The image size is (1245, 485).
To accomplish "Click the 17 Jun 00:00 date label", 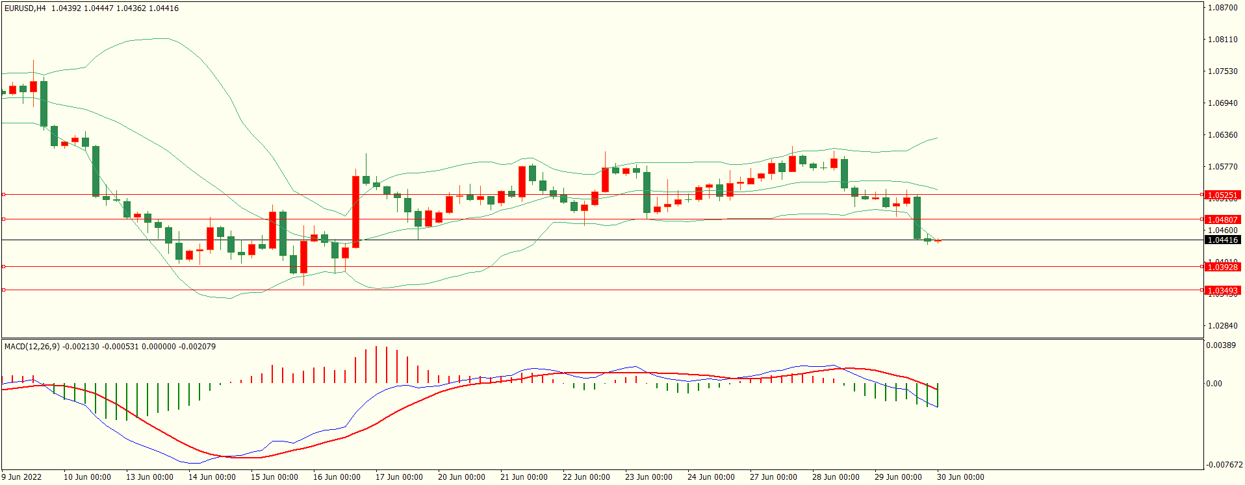I will pyautogui.click(x=399, y=477).
